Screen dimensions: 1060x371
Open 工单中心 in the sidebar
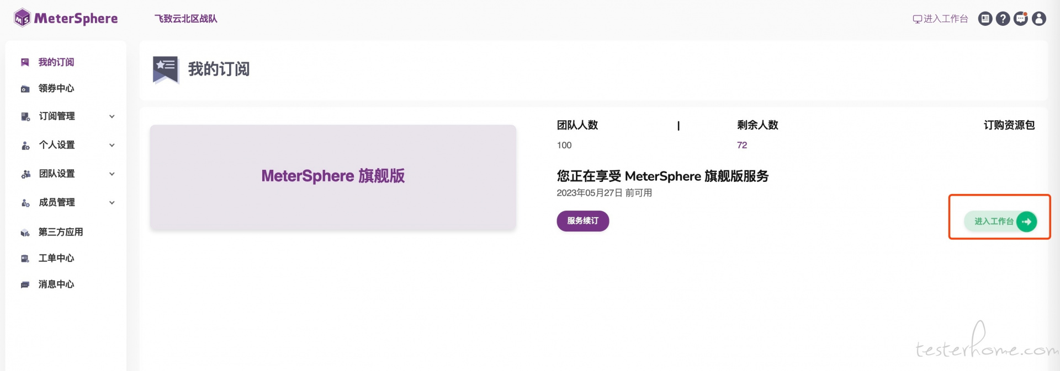tap(56, 258)
